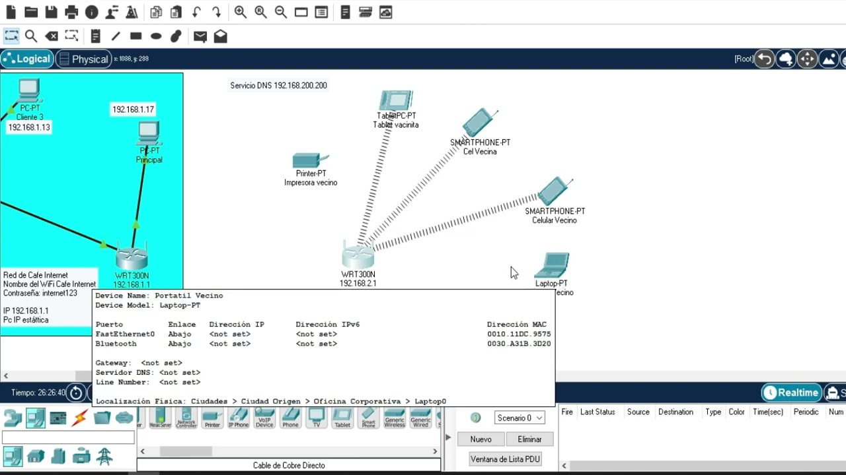This screenshot has width=846, height=475.
Task: Toggle Ventana de Lista PDU
Action: [505, 459]
